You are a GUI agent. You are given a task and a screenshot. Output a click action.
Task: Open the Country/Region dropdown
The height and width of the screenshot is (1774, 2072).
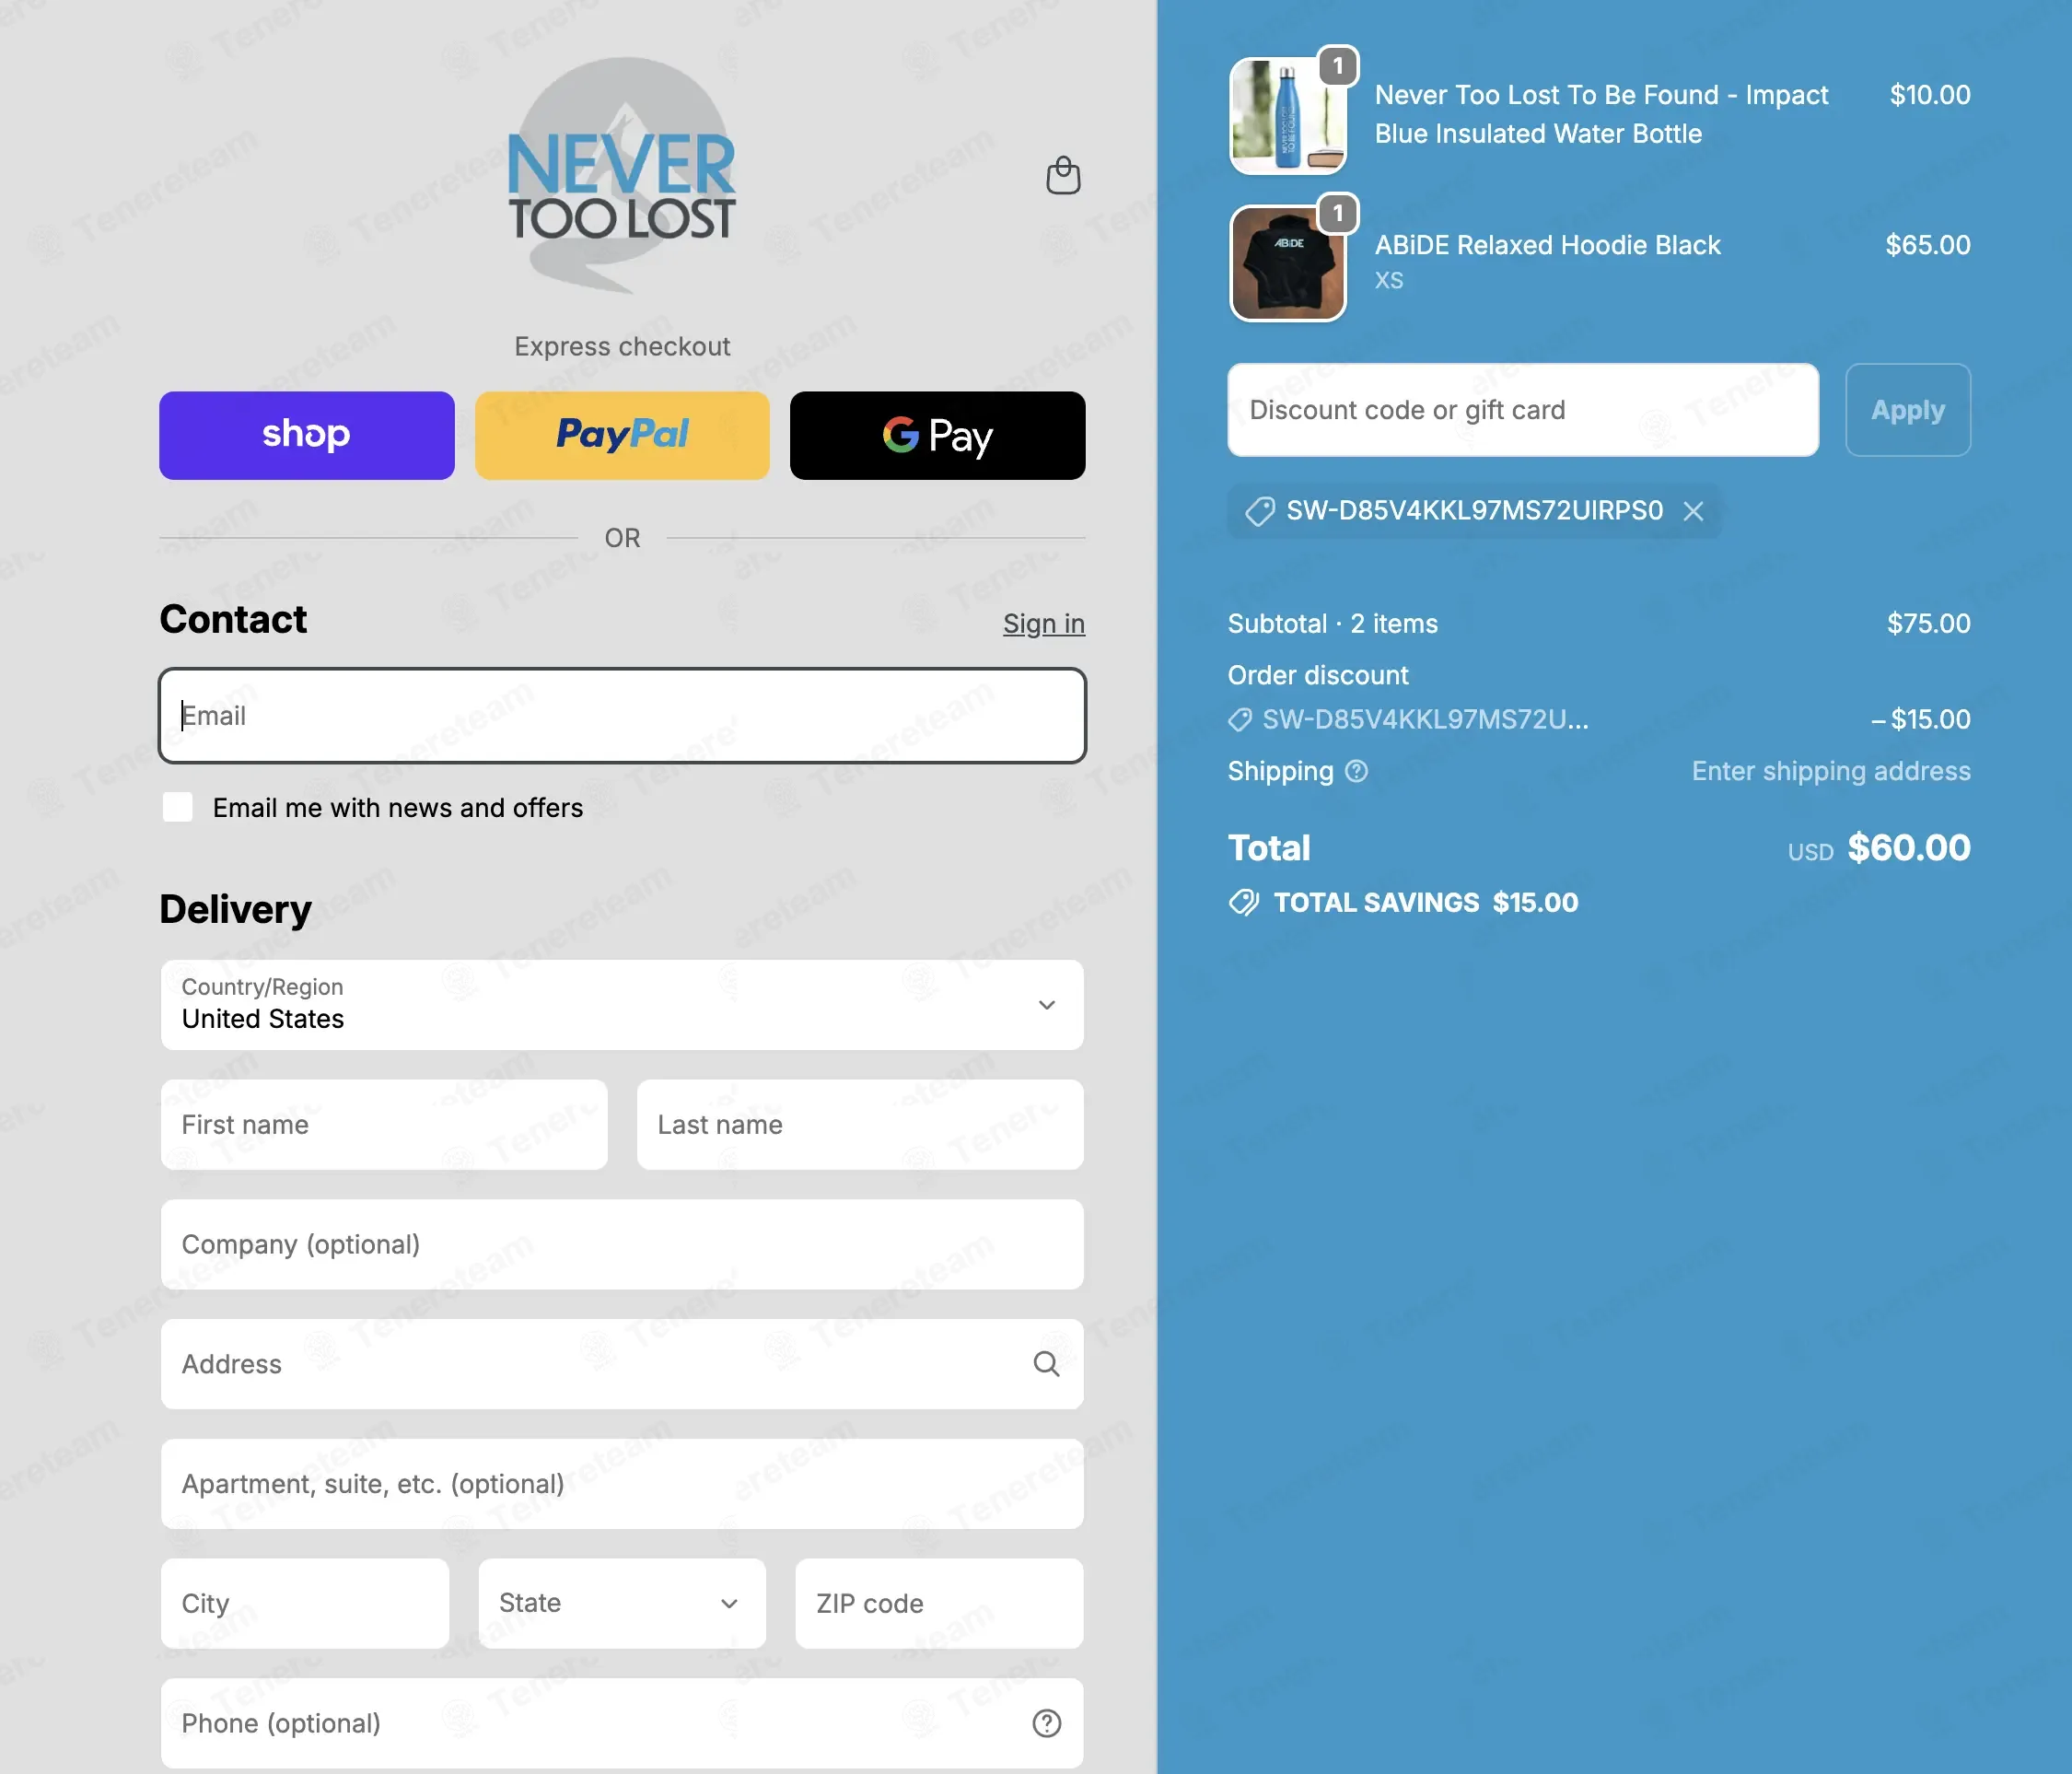[622, 1004]
